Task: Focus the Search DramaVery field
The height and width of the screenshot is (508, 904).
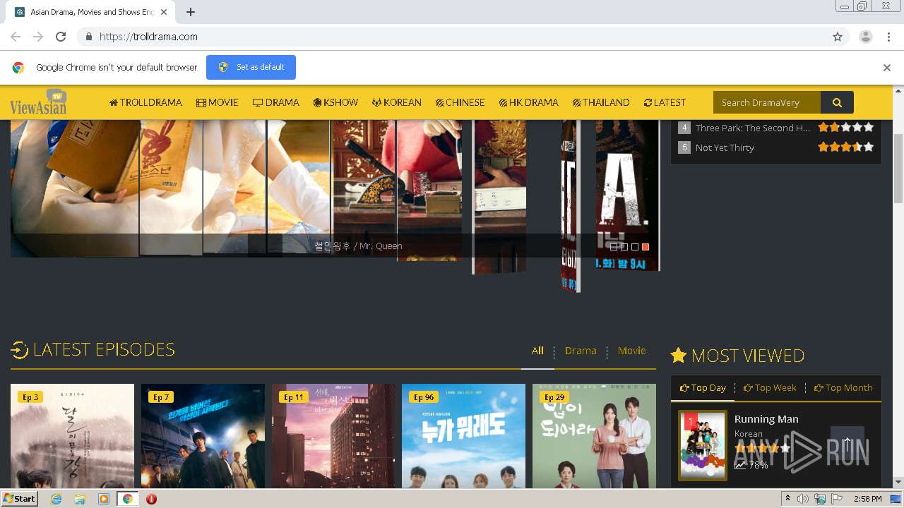Action: point(767,102)
